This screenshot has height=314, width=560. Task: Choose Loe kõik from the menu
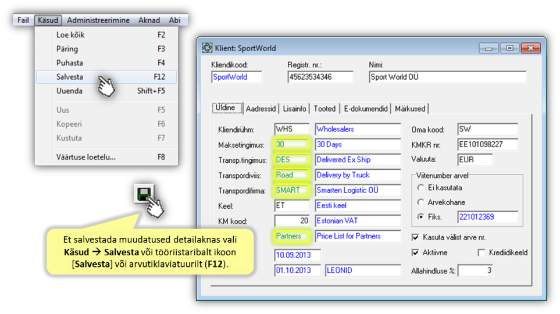(106, 35)
